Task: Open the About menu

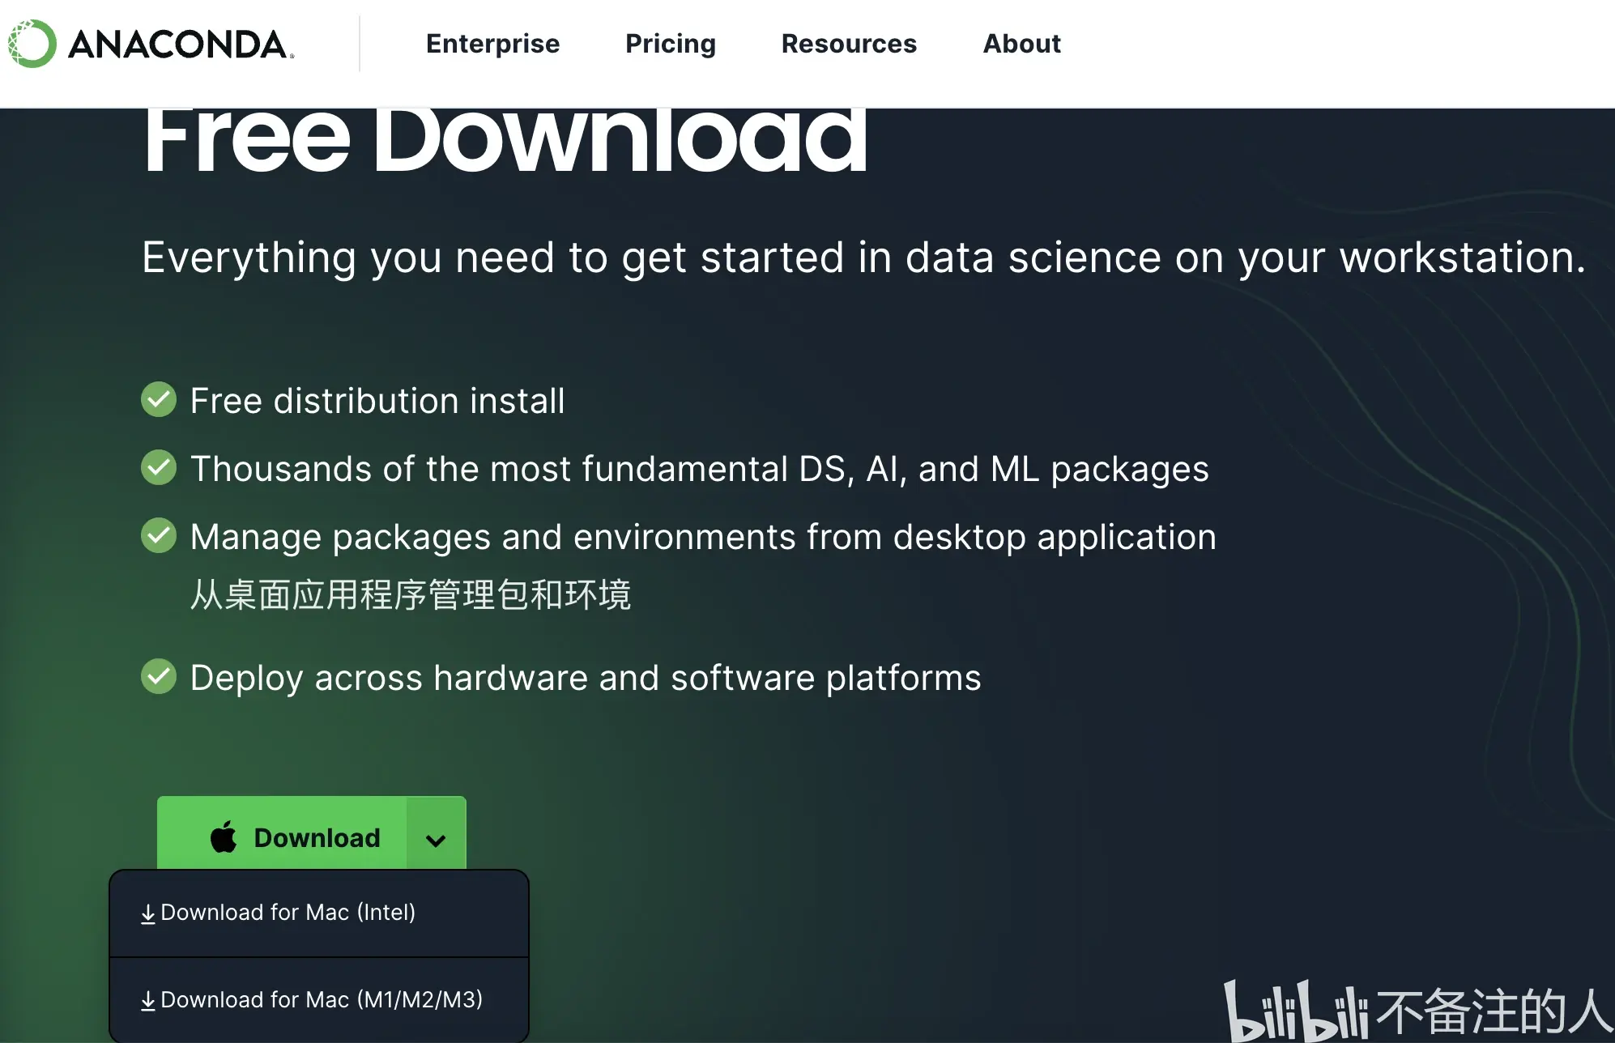Action: coord(1021,44)
